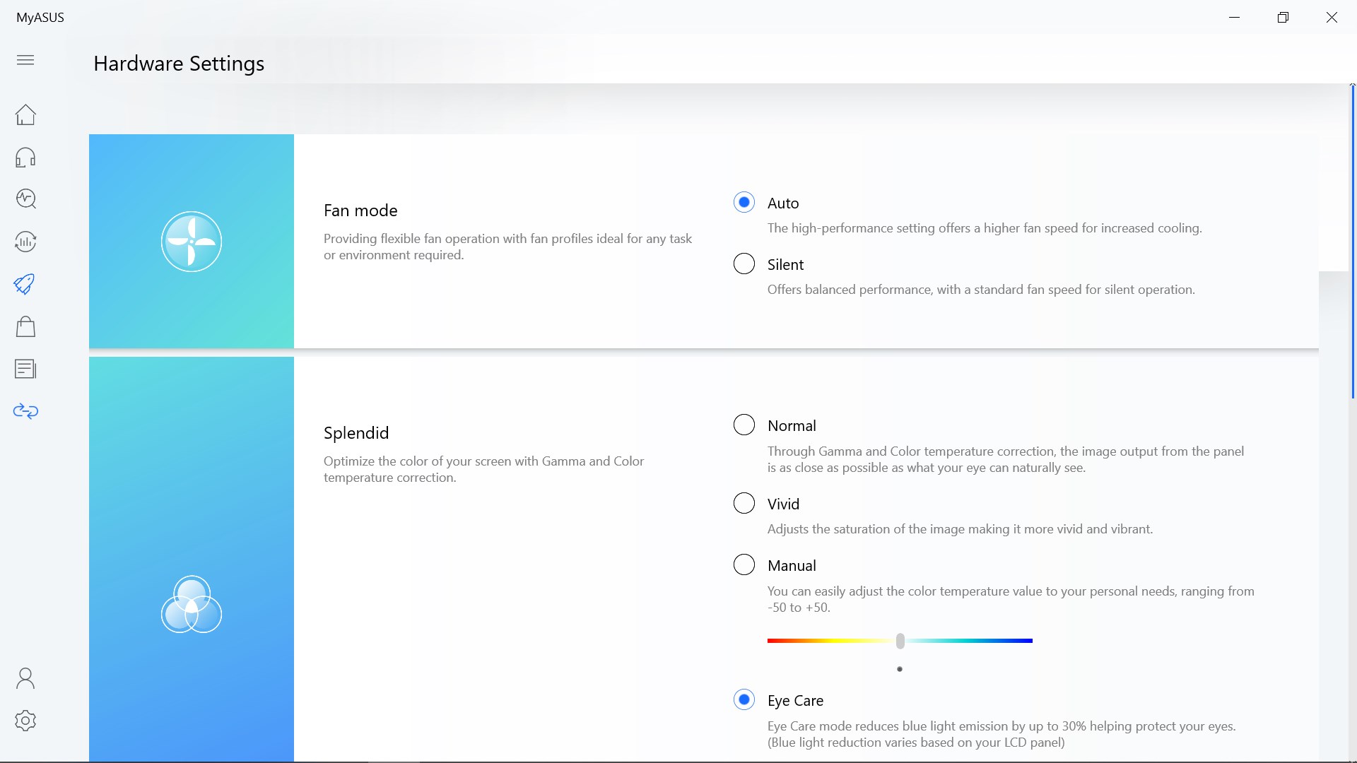
Task: Open the news list sidebar icon
Action: pos(25,369)
